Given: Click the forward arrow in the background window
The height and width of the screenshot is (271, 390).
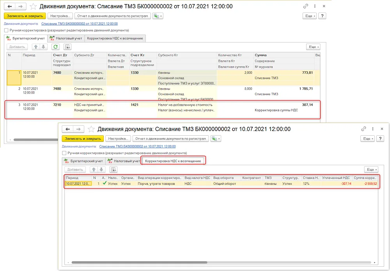Looking at the screenshot, I should [21, 6].
